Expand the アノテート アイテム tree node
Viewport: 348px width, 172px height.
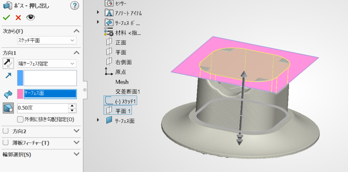pos(98,13)
